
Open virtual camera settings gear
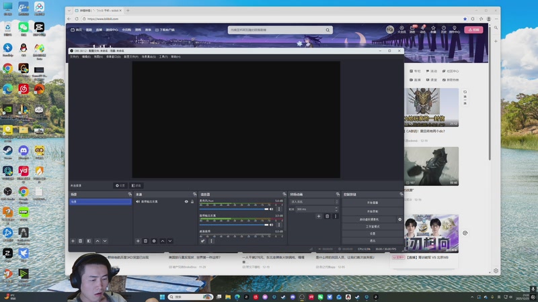click(399, 219)
